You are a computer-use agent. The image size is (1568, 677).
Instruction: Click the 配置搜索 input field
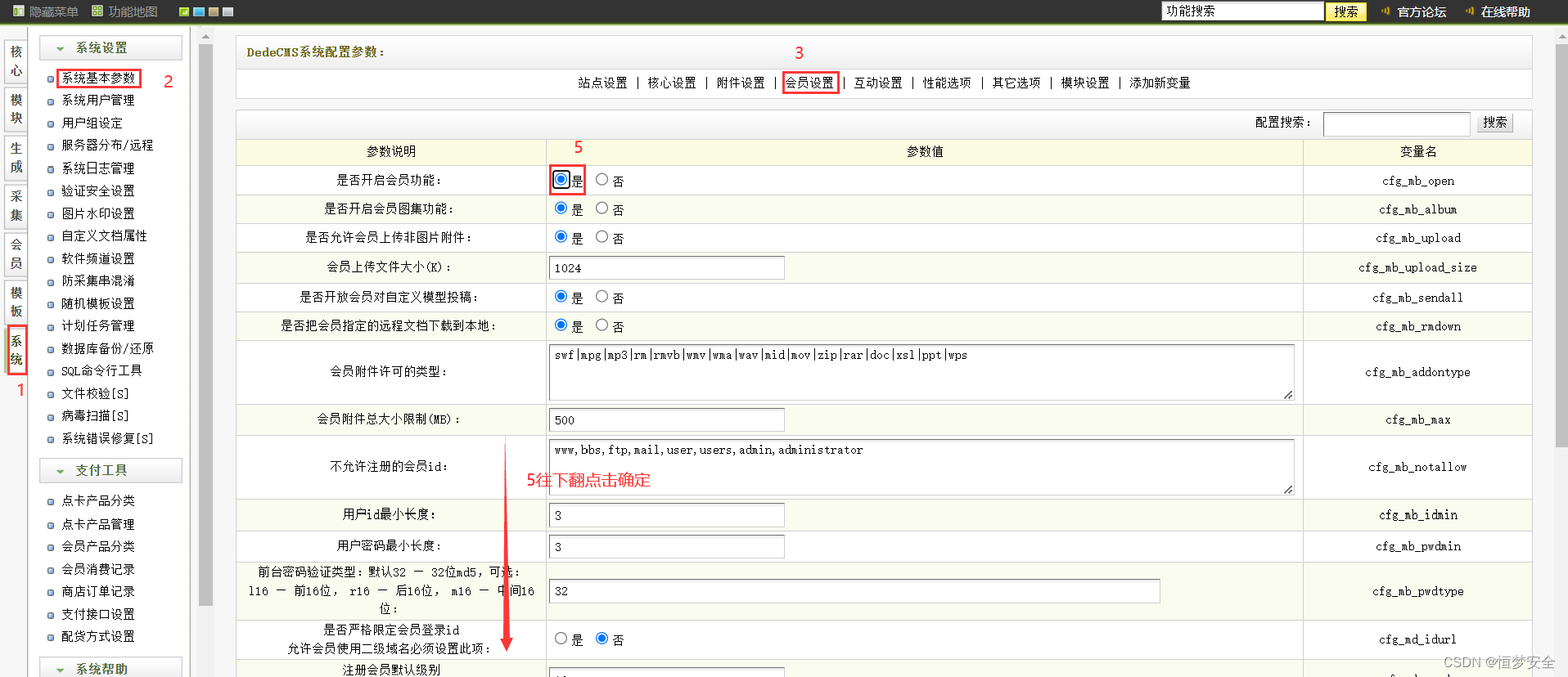click(x=1396, y=123)
